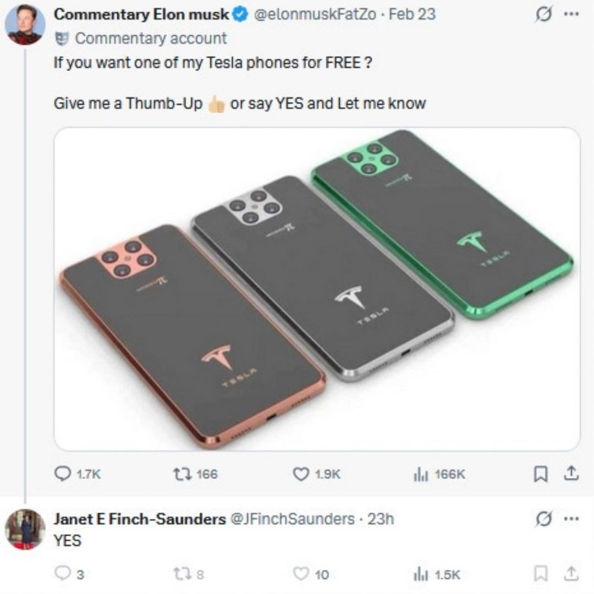Like Janet's YES reply

tap(301, 574)
